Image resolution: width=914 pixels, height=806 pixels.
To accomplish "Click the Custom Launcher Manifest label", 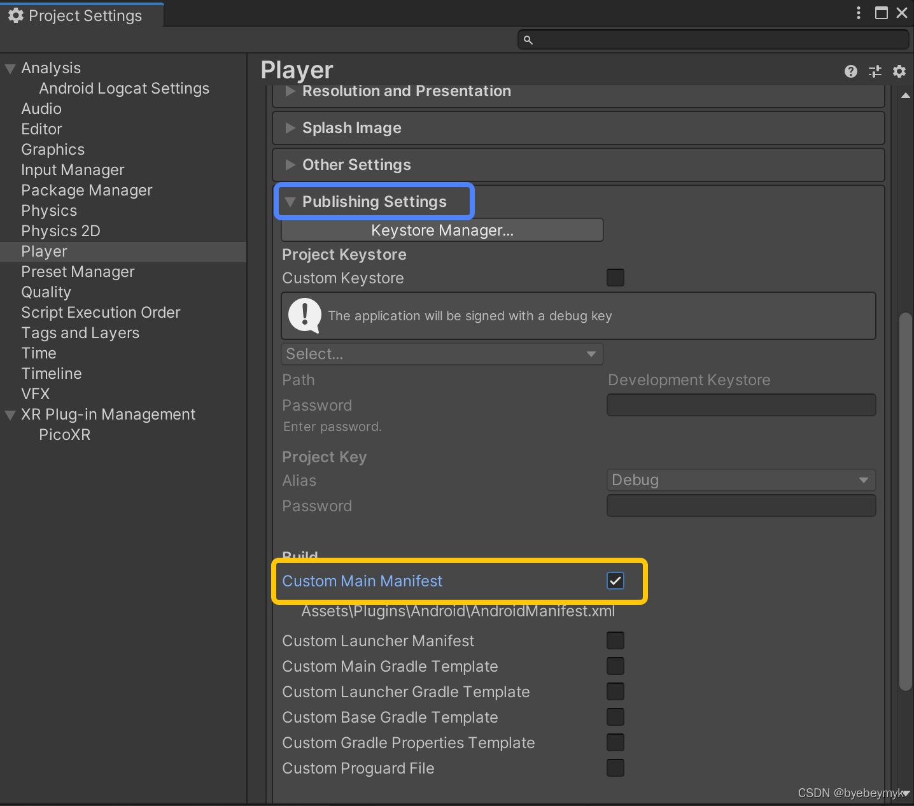I will [x=378, y=640].
